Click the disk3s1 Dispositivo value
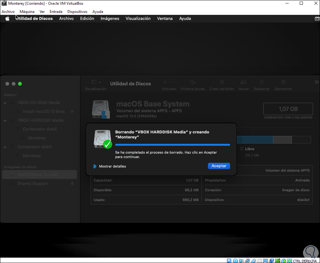This screenshot has height=263, width=320. 303,200
